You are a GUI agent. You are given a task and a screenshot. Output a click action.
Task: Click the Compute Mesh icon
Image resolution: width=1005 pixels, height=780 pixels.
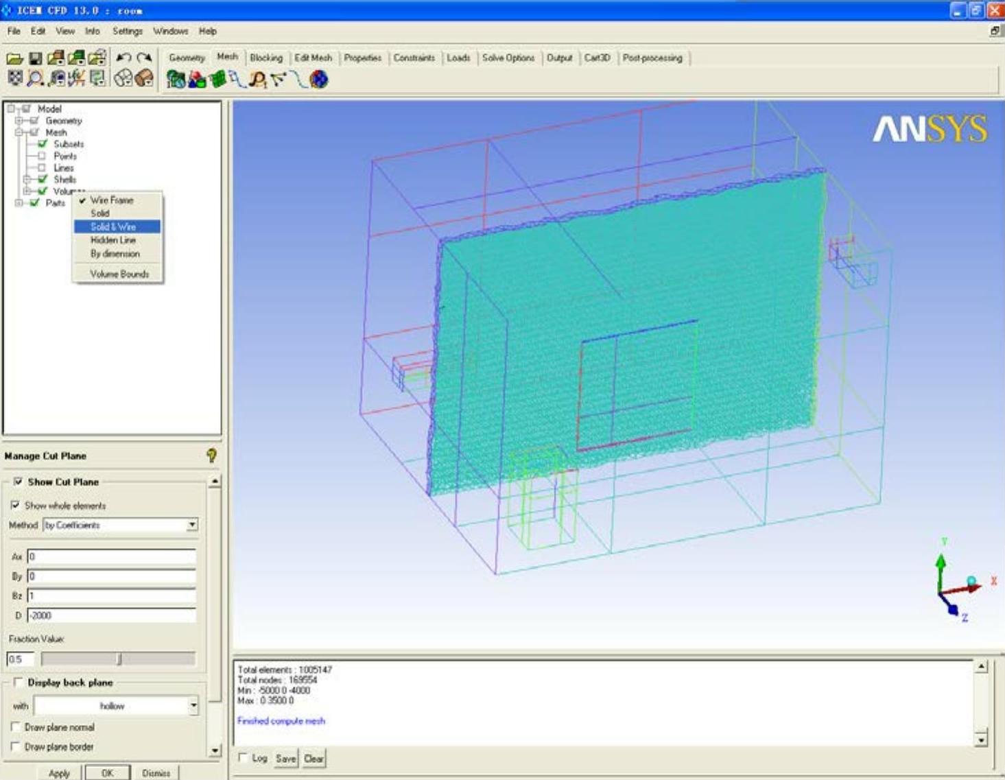[x=318, y=80]
